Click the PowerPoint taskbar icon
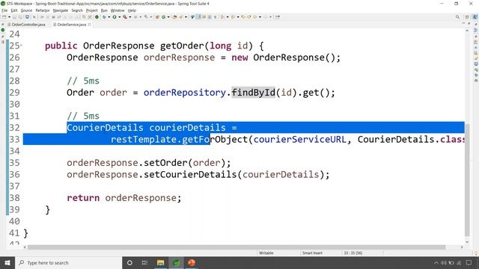The height and width of the screenshot is (269, 479). click(x=192, y=262)
